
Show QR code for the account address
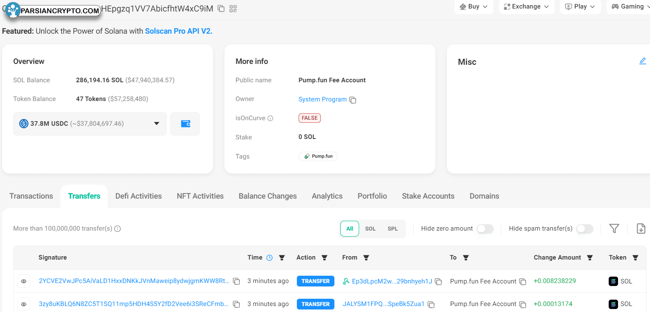coord(233,9)
